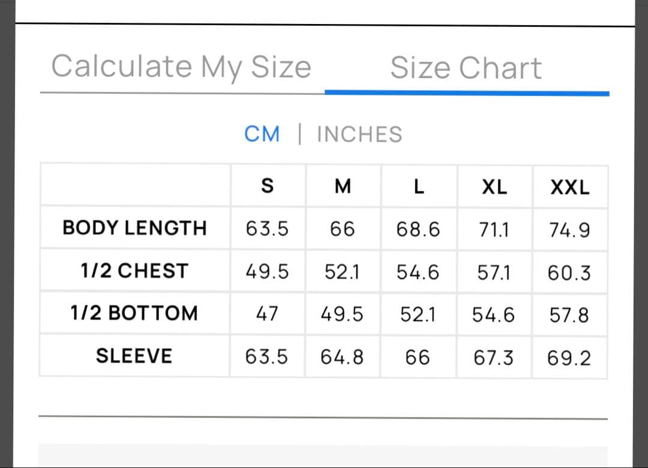Click 1/2 chest value 60.3
The image size is (648, 468).
point(569,273)
